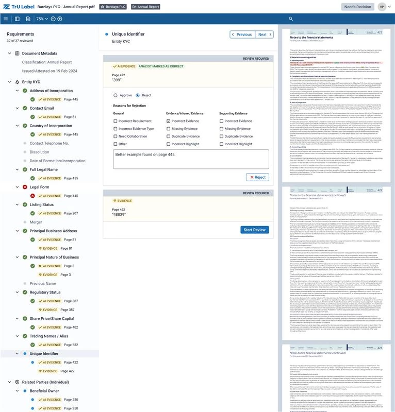The width and height of the screenshot is (395, 412).
Task: Open AI Evidence Page 532 under Trading Names
Action: click(58, 345)
